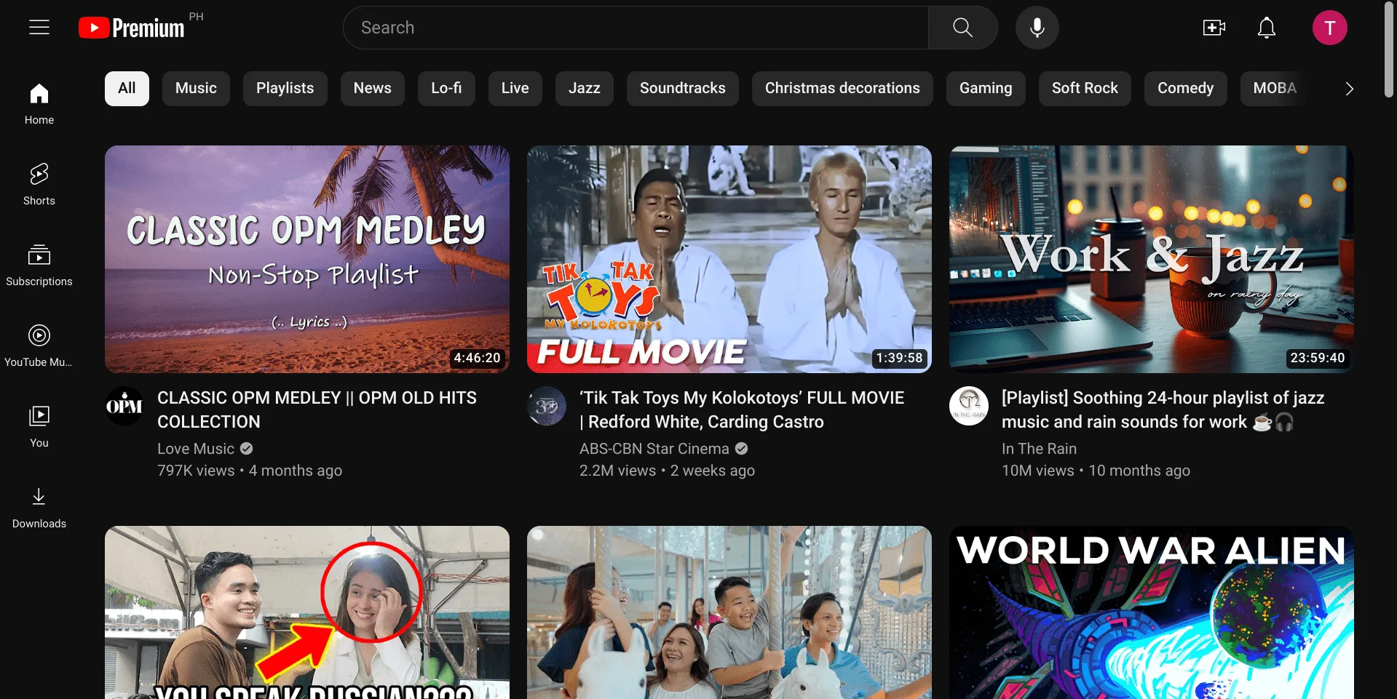Screen dimensions: 1397x699
Task: Open the carousel family video thumbnail
Action: [x=729, y=612]
